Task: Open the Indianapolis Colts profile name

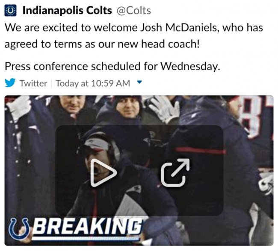Action: 67,10
